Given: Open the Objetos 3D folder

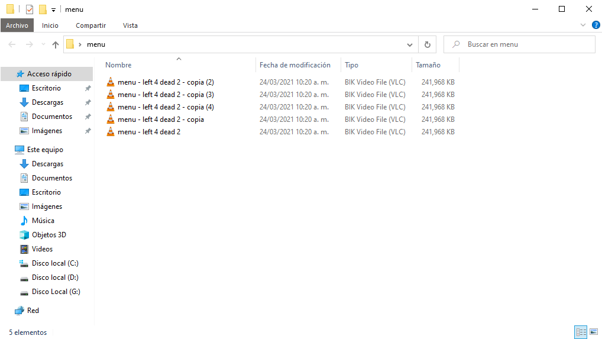Looking at the screenshot, I should click(x=48, y=234).
